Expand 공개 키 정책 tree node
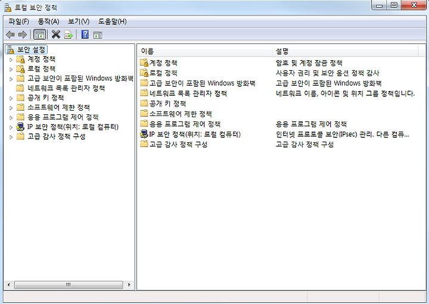 click(11, 98)
